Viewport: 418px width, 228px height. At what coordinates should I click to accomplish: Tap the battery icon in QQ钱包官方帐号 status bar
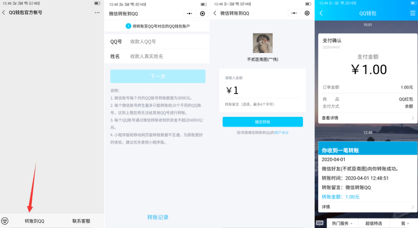97,3
